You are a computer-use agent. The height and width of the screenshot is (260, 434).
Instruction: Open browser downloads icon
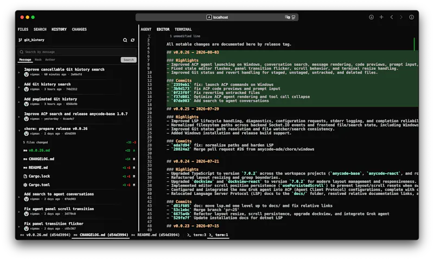click(371, 17)
